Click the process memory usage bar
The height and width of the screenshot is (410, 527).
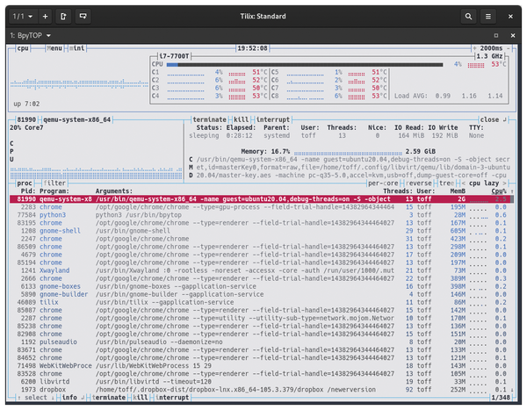pos(348,152)
